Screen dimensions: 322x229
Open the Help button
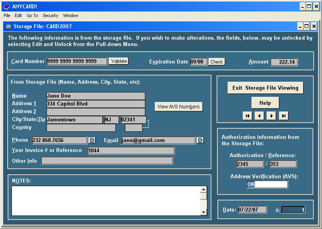pyautogui.click(x=265, y=103)
